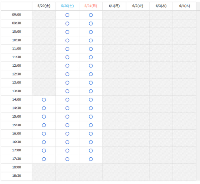
Task: Choose 10:00 availability on 5/30(土)
Action: coord(67,32)
